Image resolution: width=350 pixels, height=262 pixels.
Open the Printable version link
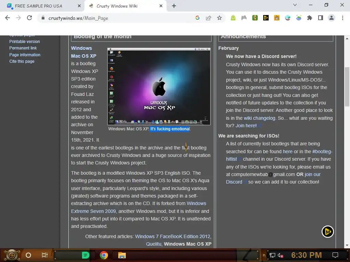click(x=25, y=41)
